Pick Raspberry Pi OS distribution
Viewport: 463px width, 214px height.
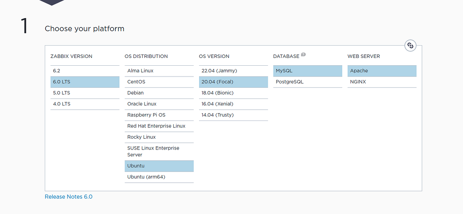159,115
